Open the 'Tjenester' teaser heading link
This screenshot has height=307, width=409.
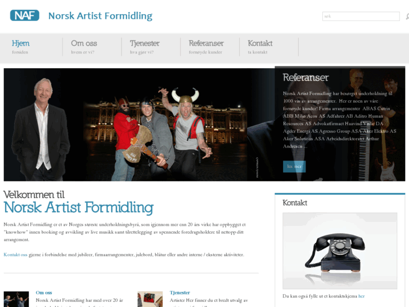click(179, 292)
